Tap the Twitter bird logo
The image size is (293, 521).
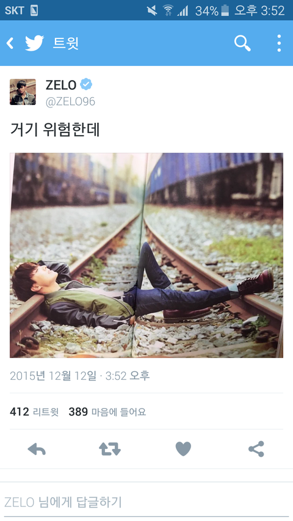(x=35, y=43)
